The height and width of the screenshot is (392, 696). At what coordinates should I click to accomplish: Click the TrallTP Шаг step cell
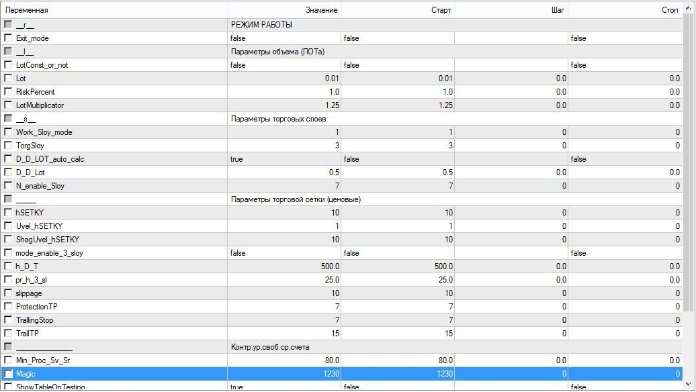point(511,334)
